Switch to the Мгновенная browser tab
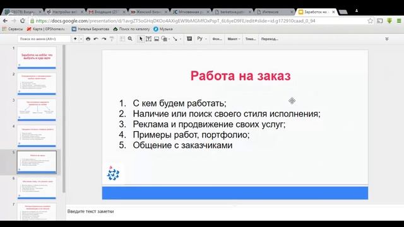This screenshot has height=227, width=404. (191, 12)
